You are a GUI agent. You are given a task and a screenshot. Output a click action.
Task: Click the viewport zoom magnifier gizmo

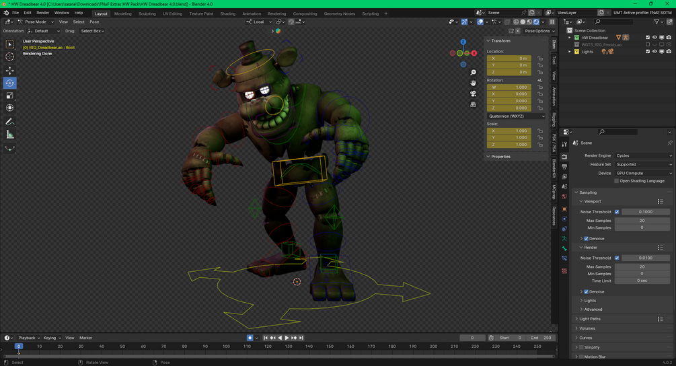pos(474,73)
